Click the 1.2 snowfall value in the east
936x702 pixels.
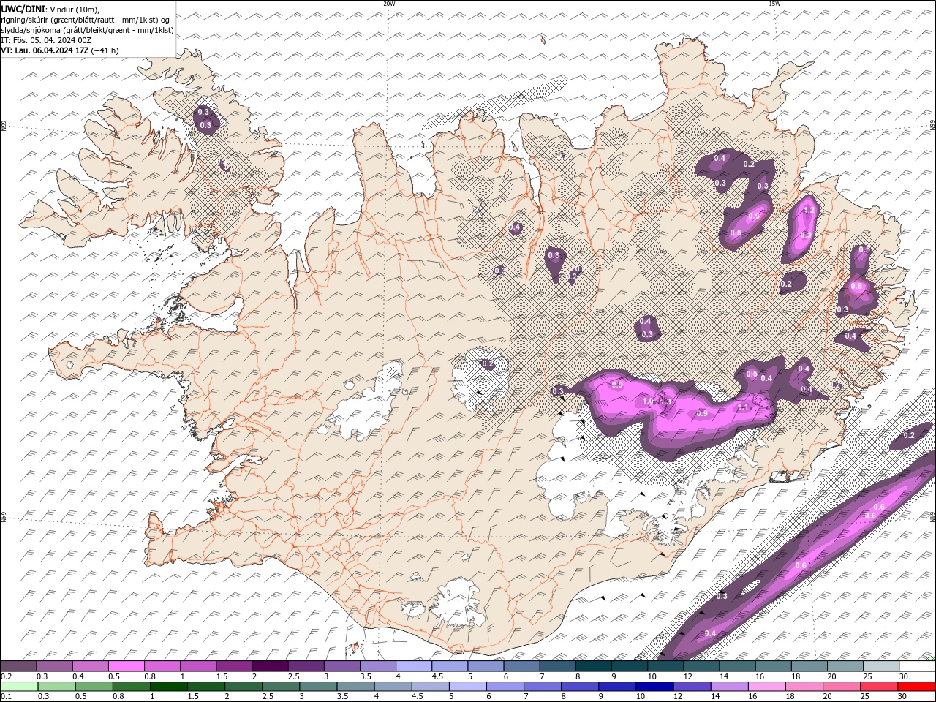coord(808,211)
